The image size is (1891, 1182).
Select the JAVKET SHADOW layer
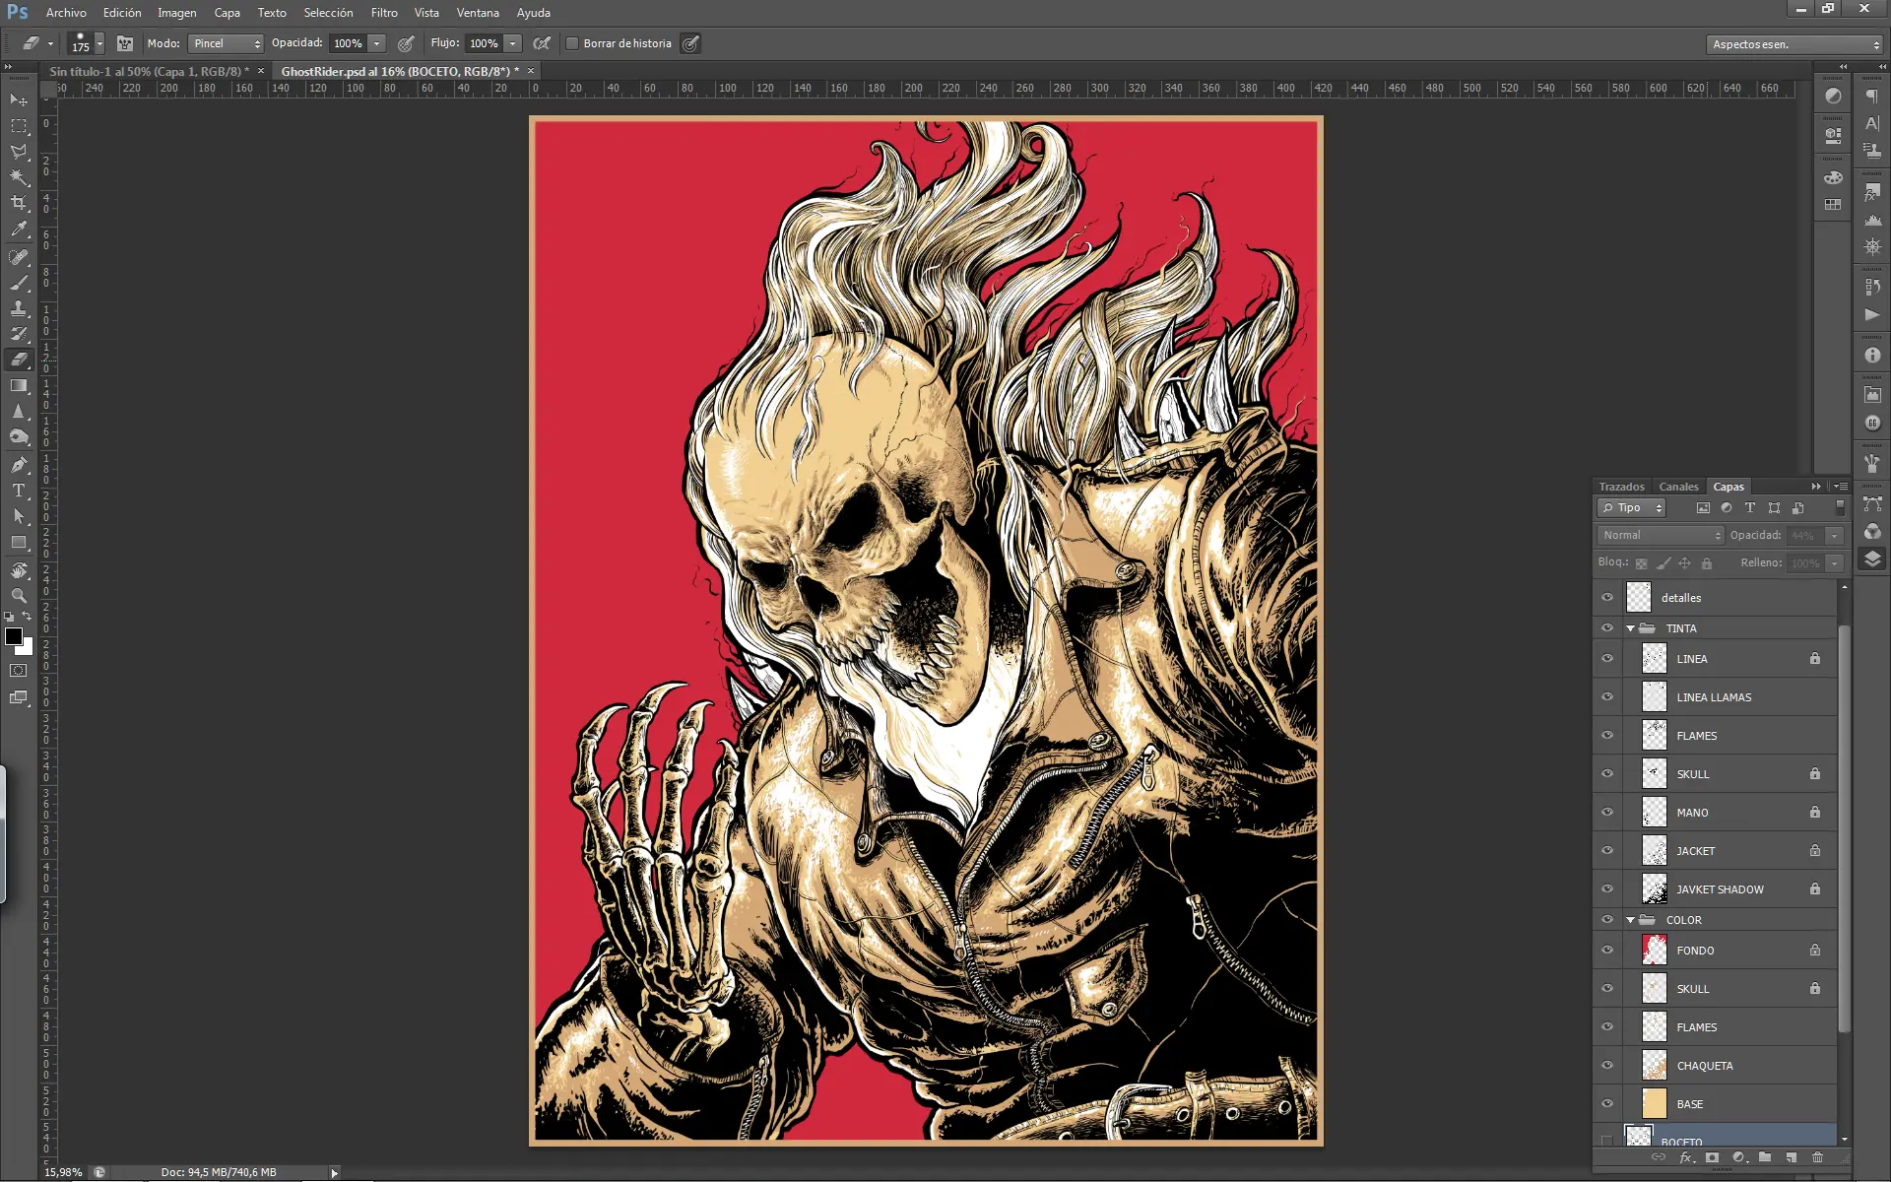1715,889
